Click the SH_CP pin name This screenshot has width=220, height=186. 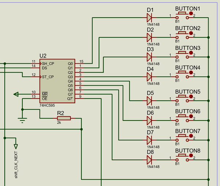(x=48, y=64)
